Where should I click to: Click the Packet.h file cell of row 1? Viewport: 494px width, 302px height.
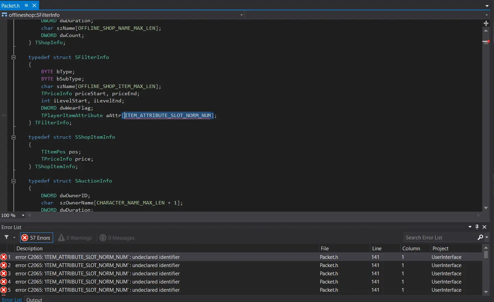tap(329, 257)
